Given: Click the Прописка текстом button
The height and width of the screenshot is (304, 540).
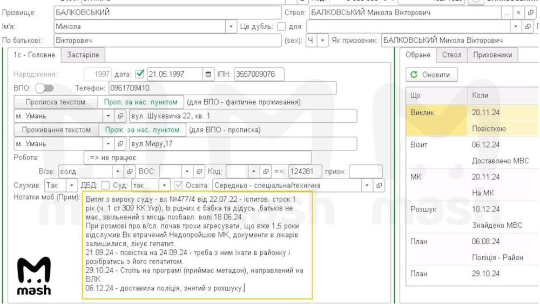Looking at the screenshot, I should pyautogui.click(x=56, y=102).
